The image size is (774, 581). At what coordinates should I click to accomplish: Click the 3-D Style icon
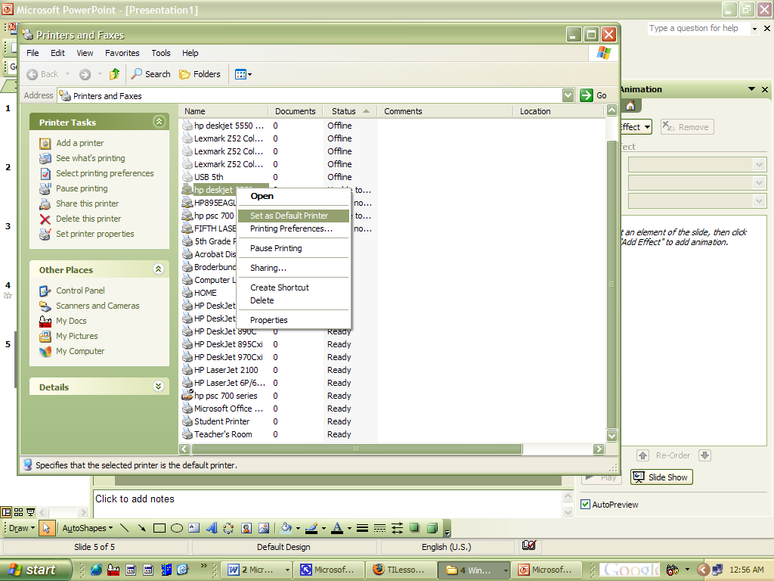[432, 528]
